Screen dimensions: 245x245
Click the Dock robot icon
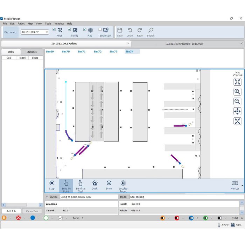pyautogui.click(x=94, y=183)
